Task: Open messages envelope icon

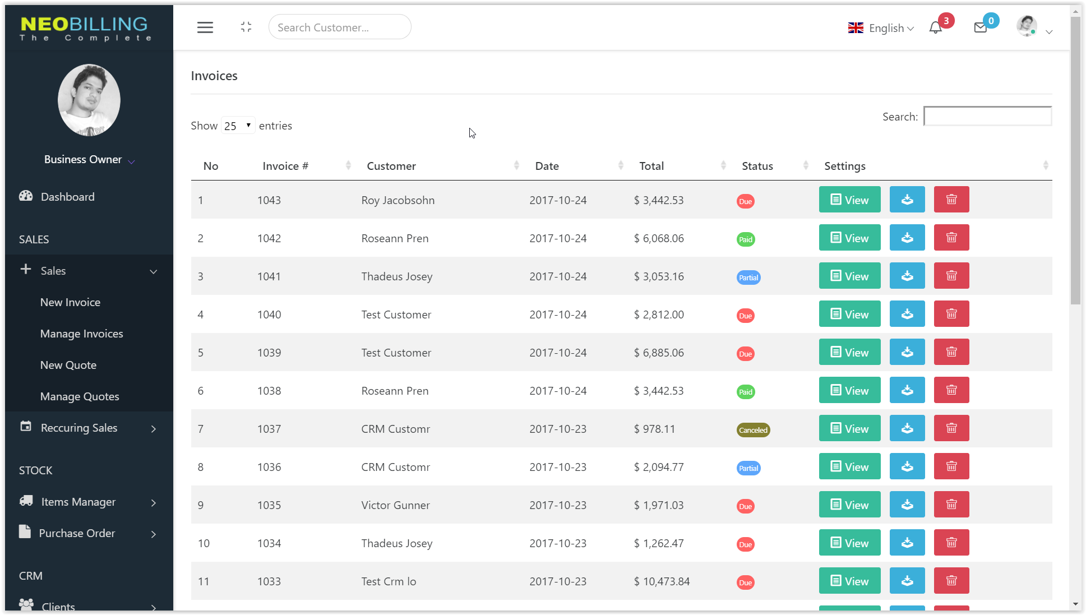Action: point(980,27)
